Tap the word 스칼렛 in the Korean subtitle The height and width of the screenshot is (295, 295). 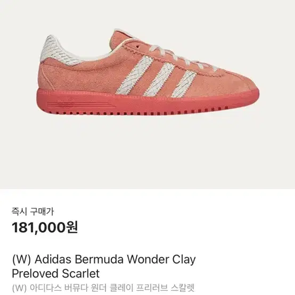(183, 288)
